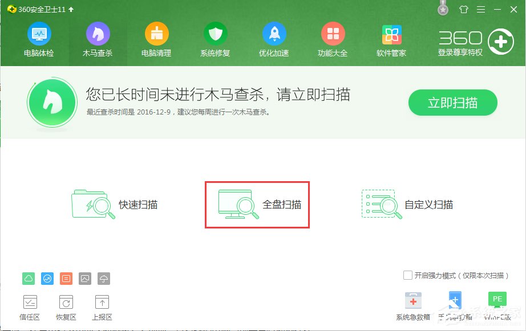Browse 功能大全 all features
This screenshot has width=526, height=331.
tap(333, 39)
